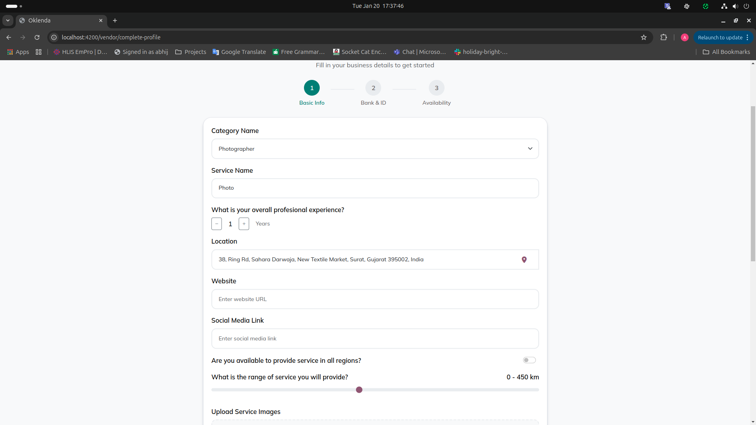Expand the tab search chevron
The height and width of the screenshot is (425, 756).
8,20
